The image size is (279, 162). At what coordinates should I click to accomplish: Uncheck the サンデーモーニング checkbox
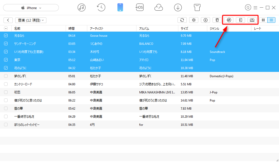[6, 44]
